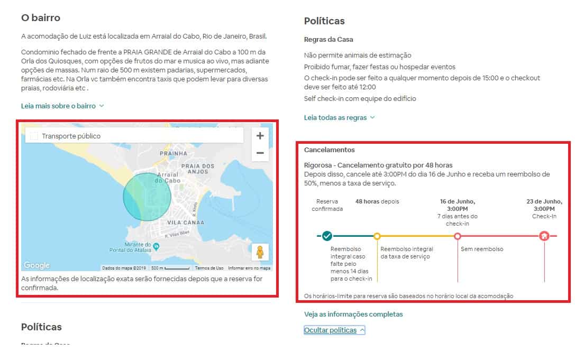Click Rigorosa - Cancelamento gratuito por 48 horas
575x352 pixels.
[x=378, y=165]
